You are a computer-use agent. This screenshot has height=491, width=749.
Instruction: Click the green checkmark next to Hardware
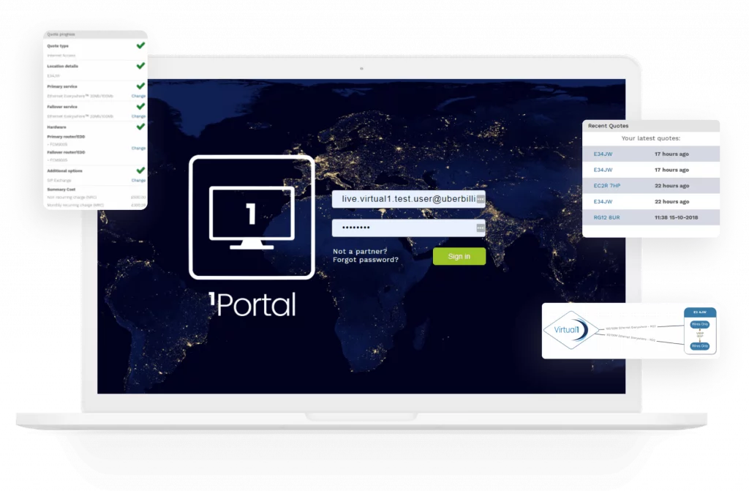140,127
